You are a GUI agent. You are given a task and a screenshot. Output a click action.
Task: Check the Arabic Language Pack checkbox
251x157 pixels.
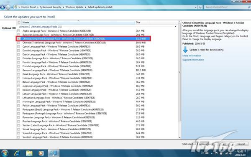tap(19, 31)
